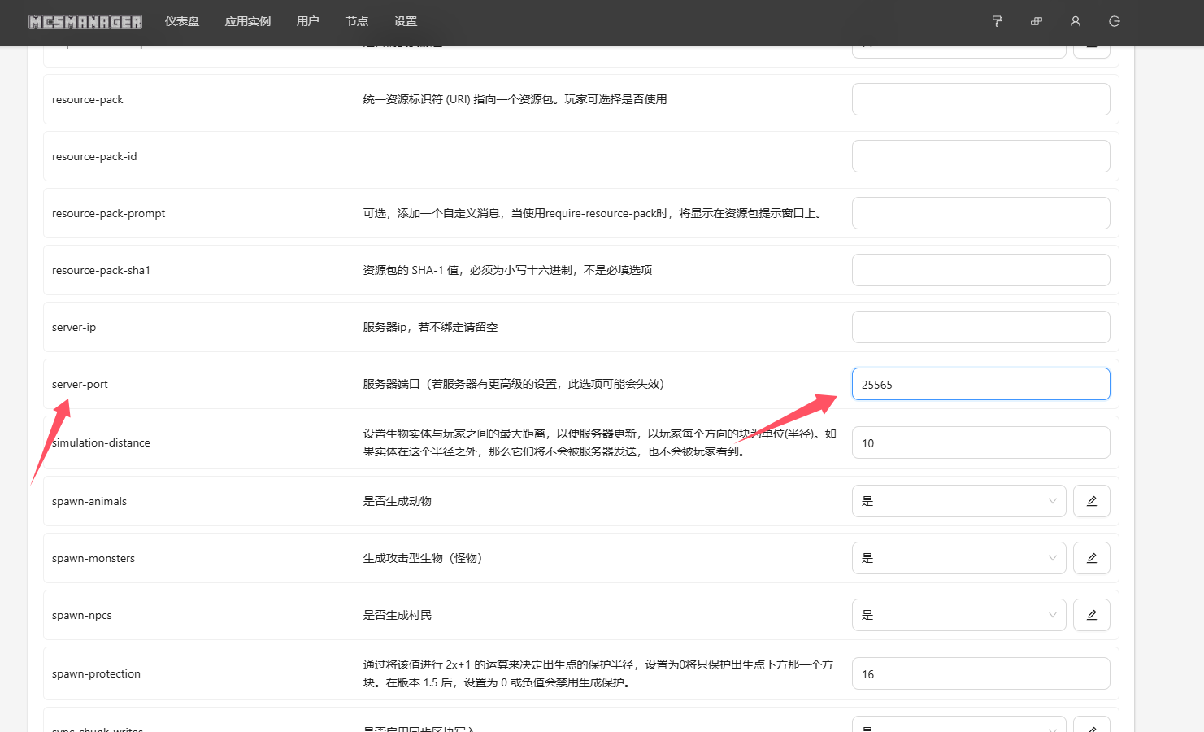Open the user profile icon

pyautogui.click(x=1075, y=21)
